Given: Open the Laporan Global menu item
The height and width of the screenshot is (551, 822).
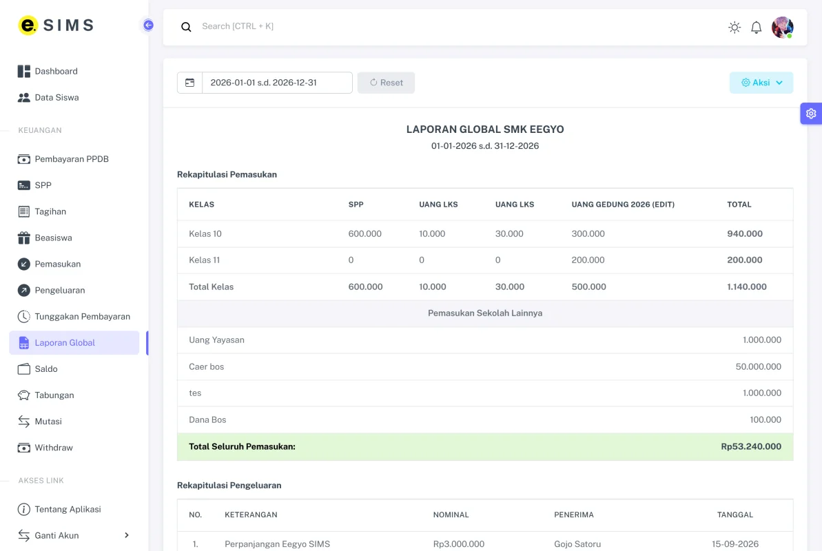Looking at the screenshot, I should point(74,343).
